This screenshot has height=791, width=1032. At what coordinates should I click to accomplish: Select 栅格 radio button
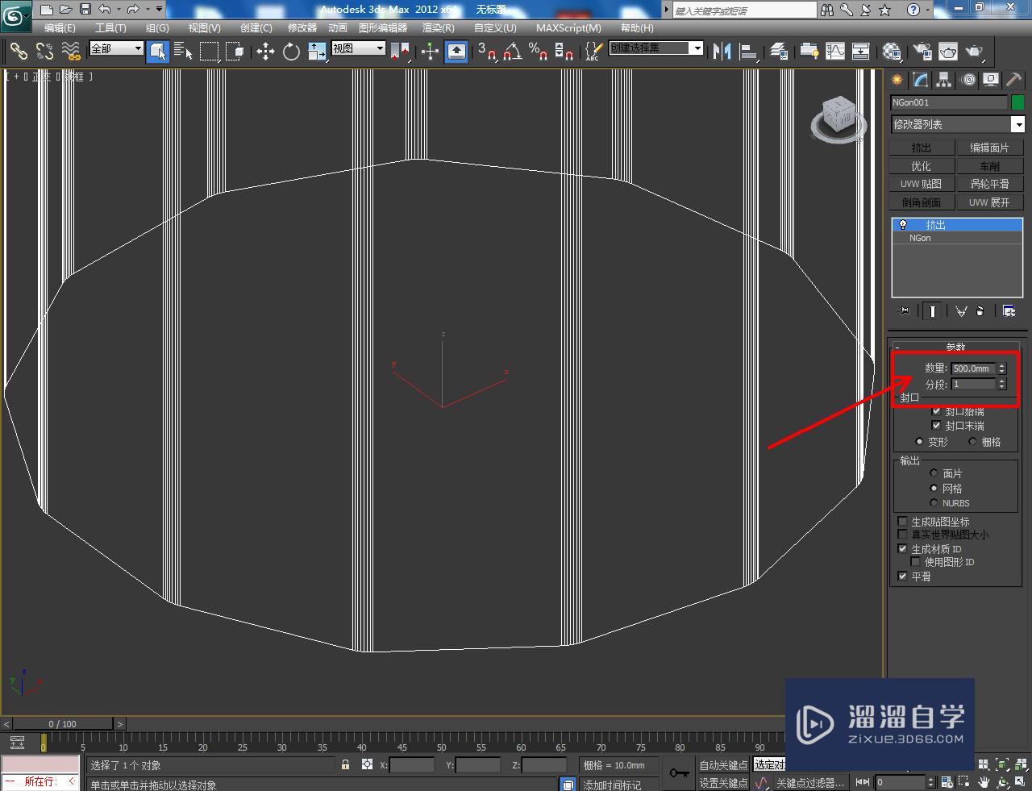[x=972, y=442]
